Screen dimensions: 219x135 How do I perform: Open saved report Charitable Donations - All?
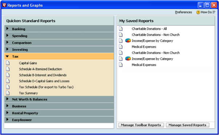pyautogui.click(x=149, y=29)
